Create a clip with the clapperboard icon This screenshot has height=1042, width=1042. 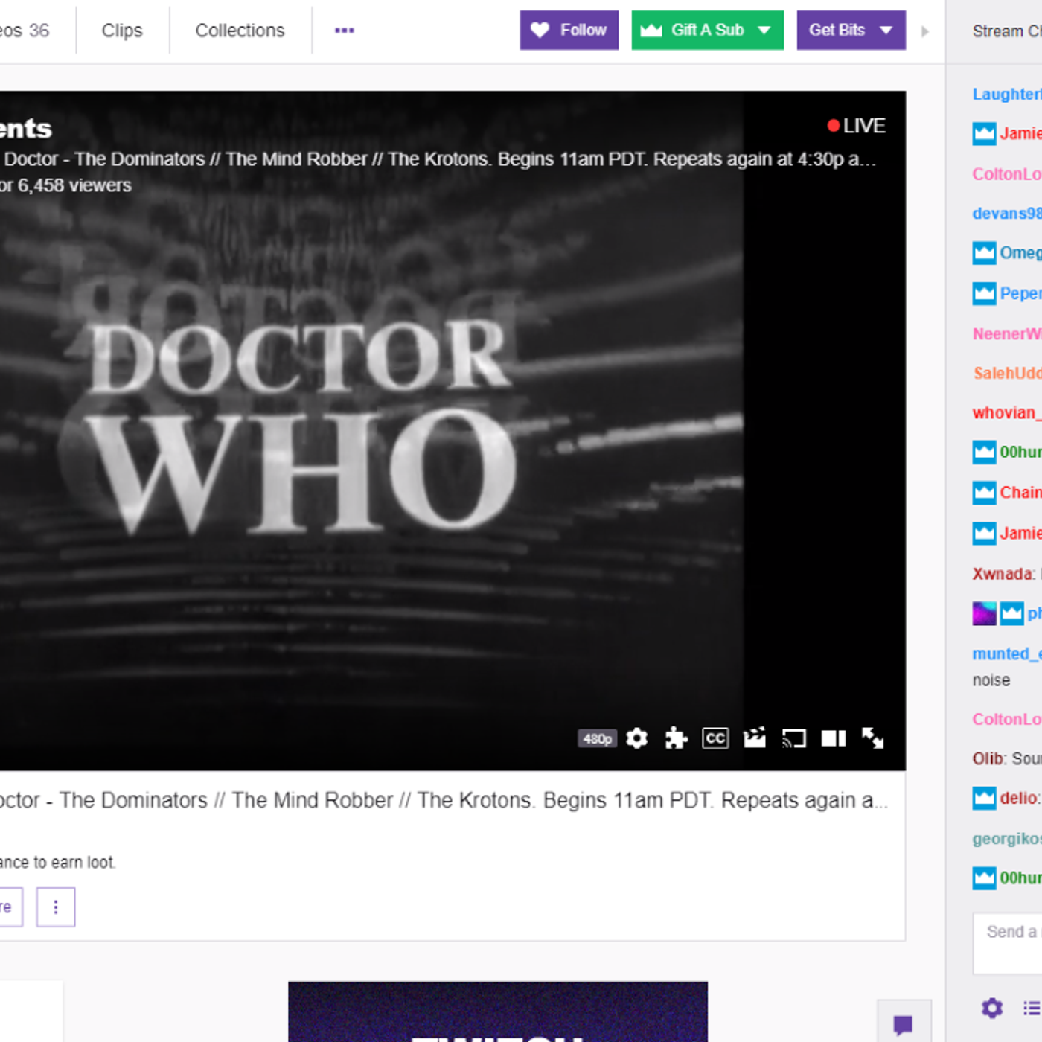click(754, 738)
